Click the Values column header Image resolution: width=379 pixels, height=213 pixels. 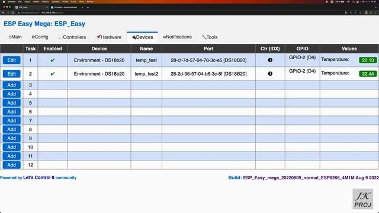tap(349, 49)
